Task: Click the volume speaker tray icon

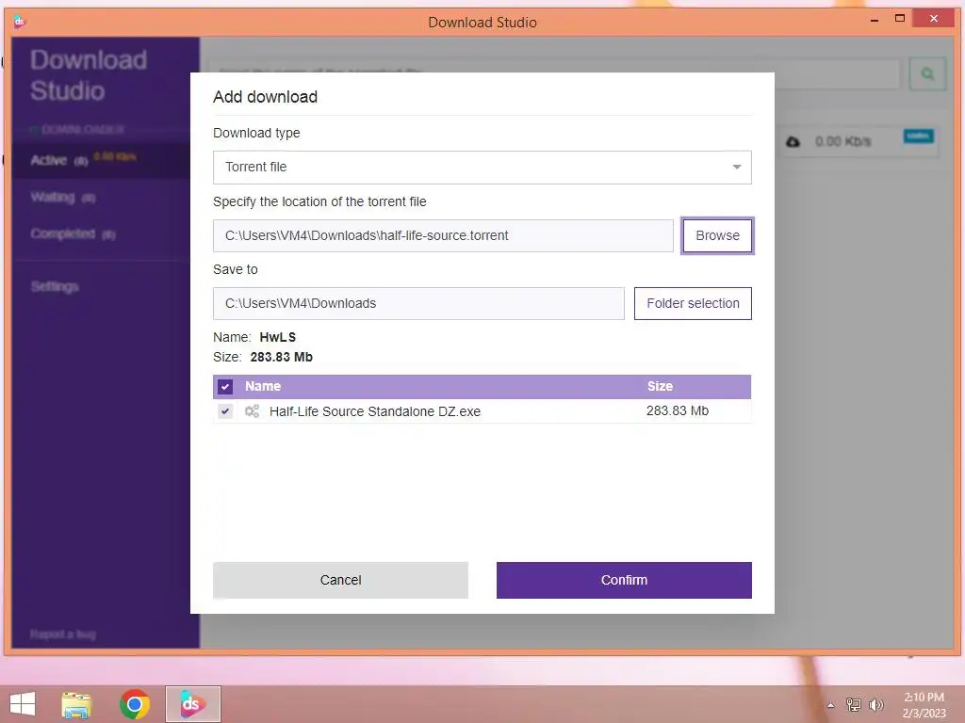Action: pyautogui.click(x=876, y=704)
